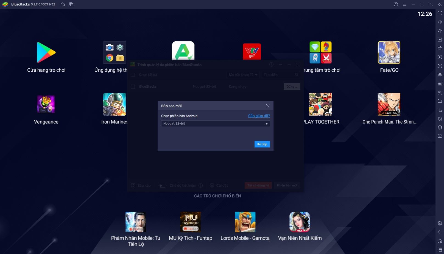The width and height of the screenshot is (444, 254).
Task: Lock mouse cursor in side toolbar
Action: click(x=440, y=40)
